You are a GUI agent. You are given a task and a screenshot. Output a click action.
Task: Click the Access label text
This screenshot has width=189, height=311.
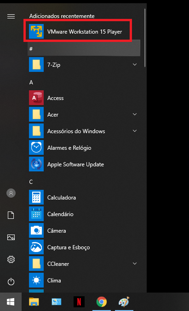pyautogui.click(x=56, y=98)
